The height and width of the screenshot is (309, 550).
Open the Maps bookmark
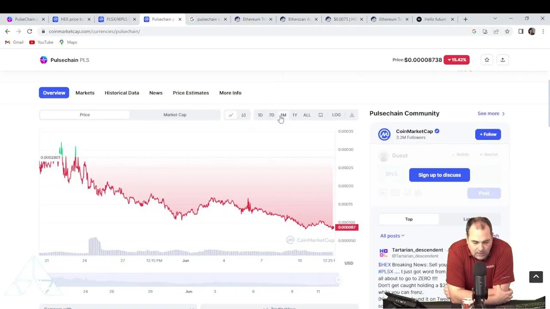click(68, 42)
